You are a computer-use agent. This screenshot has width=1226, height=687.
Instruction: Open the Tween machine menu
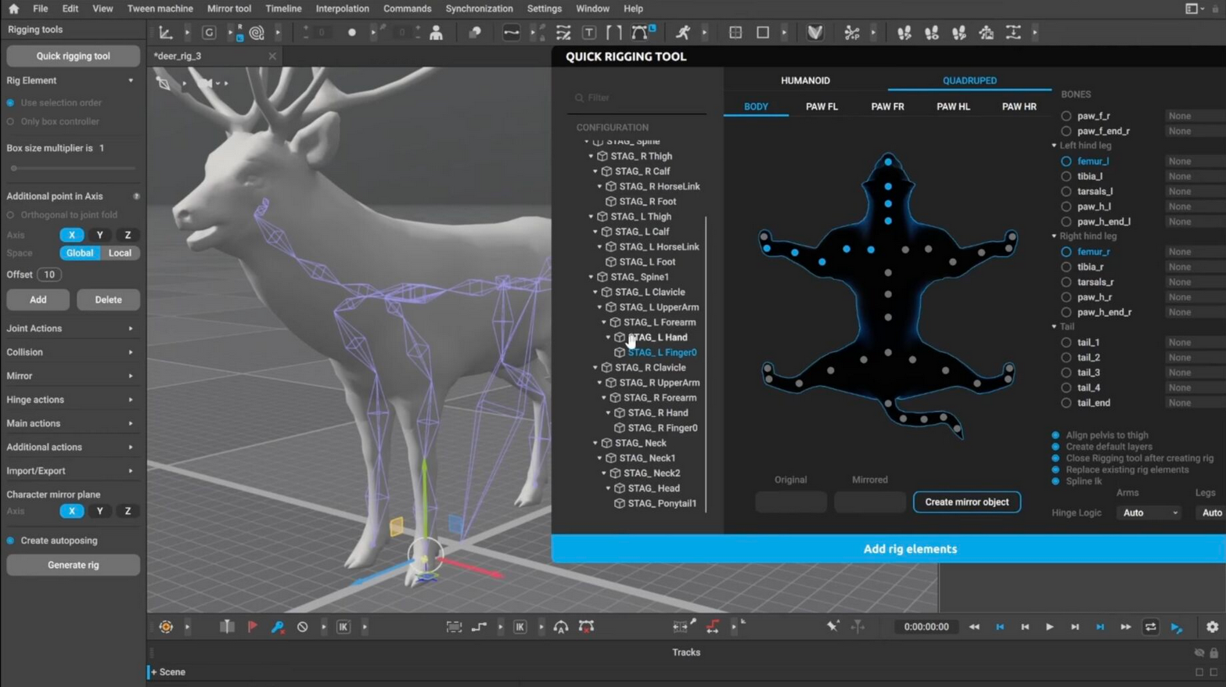[160, 9]
